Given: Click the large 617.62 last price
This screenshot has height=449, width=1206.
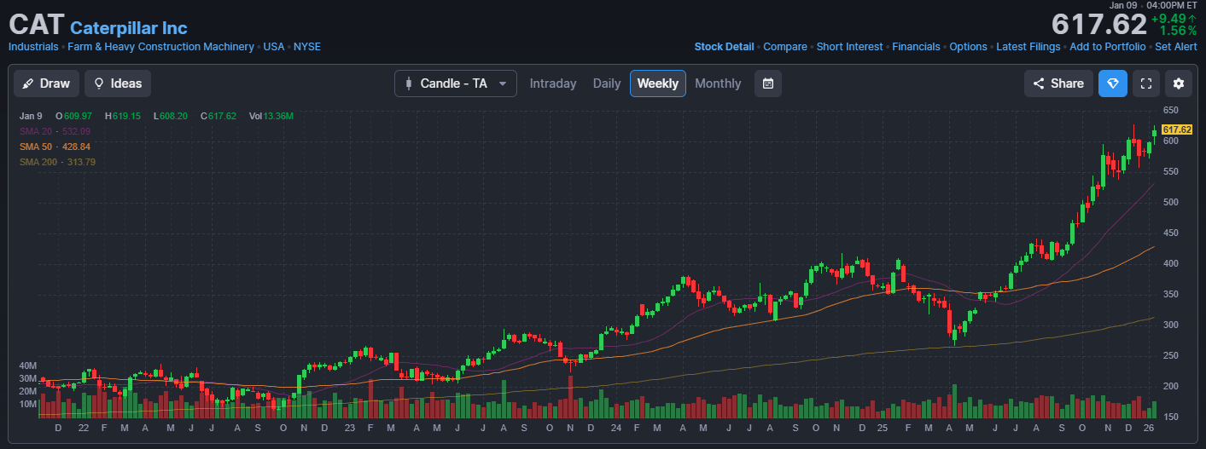Looking at the screenshot, I should point(1098,24).
